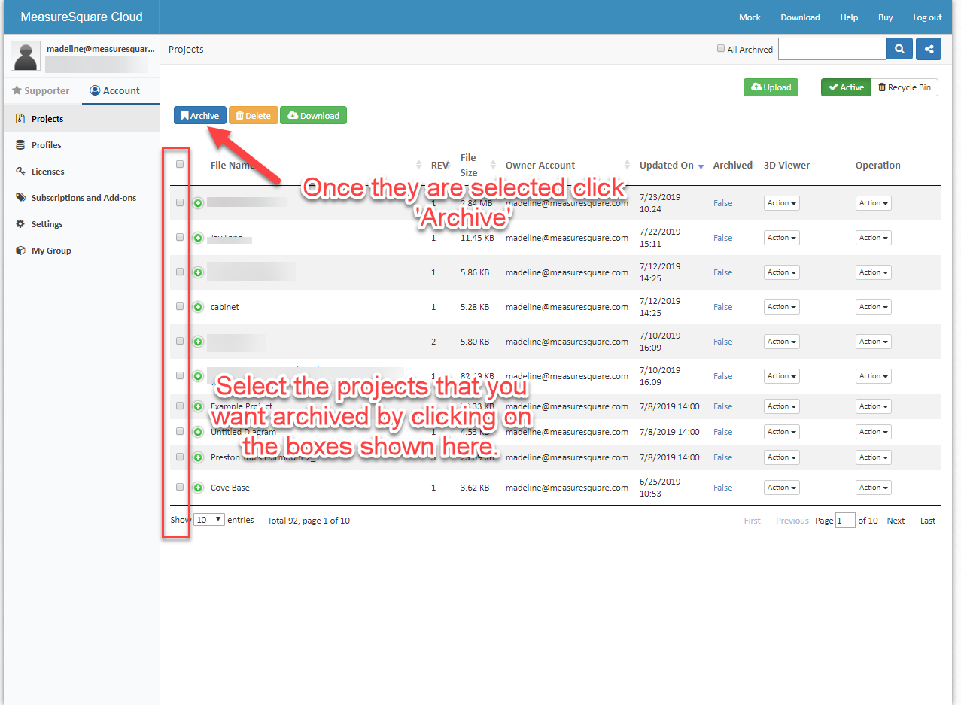Click the MeasureSquare Cloud brand title
961x705 pixels.
[x=81, y=17]
